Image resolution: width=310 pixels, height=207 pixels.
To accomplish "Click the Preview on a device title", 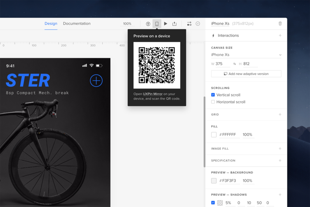I will (152, 36).
